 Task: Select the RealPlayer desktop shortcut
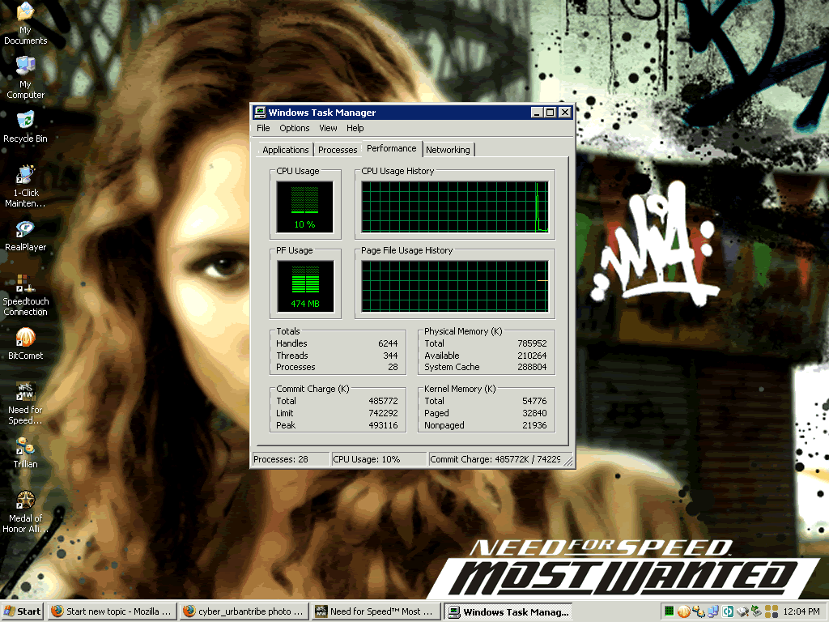pos(25,236)
